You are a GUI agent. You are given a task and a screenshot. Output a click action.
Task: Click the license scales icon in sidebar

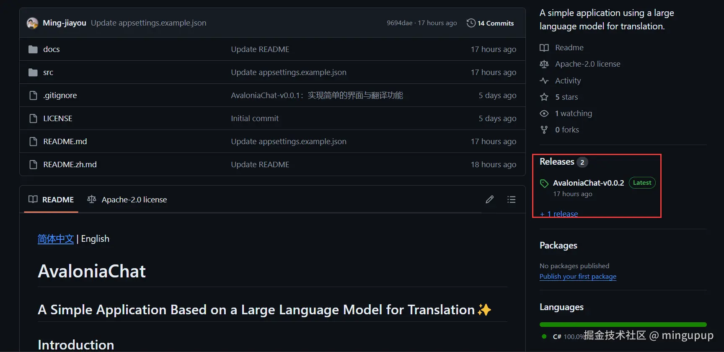544,64
